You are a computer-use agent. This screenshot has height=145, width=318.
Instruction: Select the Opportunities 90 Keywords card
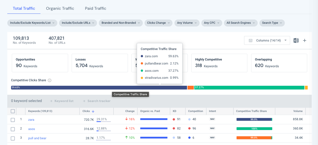pyautogui.click(x=40, y=63)
